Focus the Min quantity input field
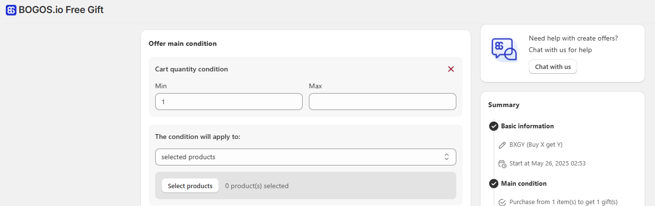The height and width of the screenshot is (206, 655). pyautogui.click(x=229, y=102)
